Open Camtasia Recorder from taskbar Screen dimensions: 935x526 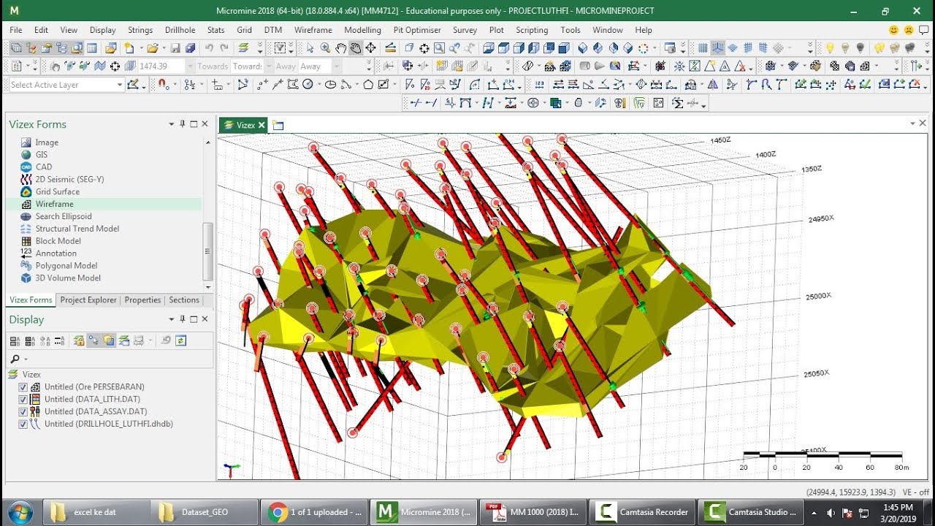[642, 512]
